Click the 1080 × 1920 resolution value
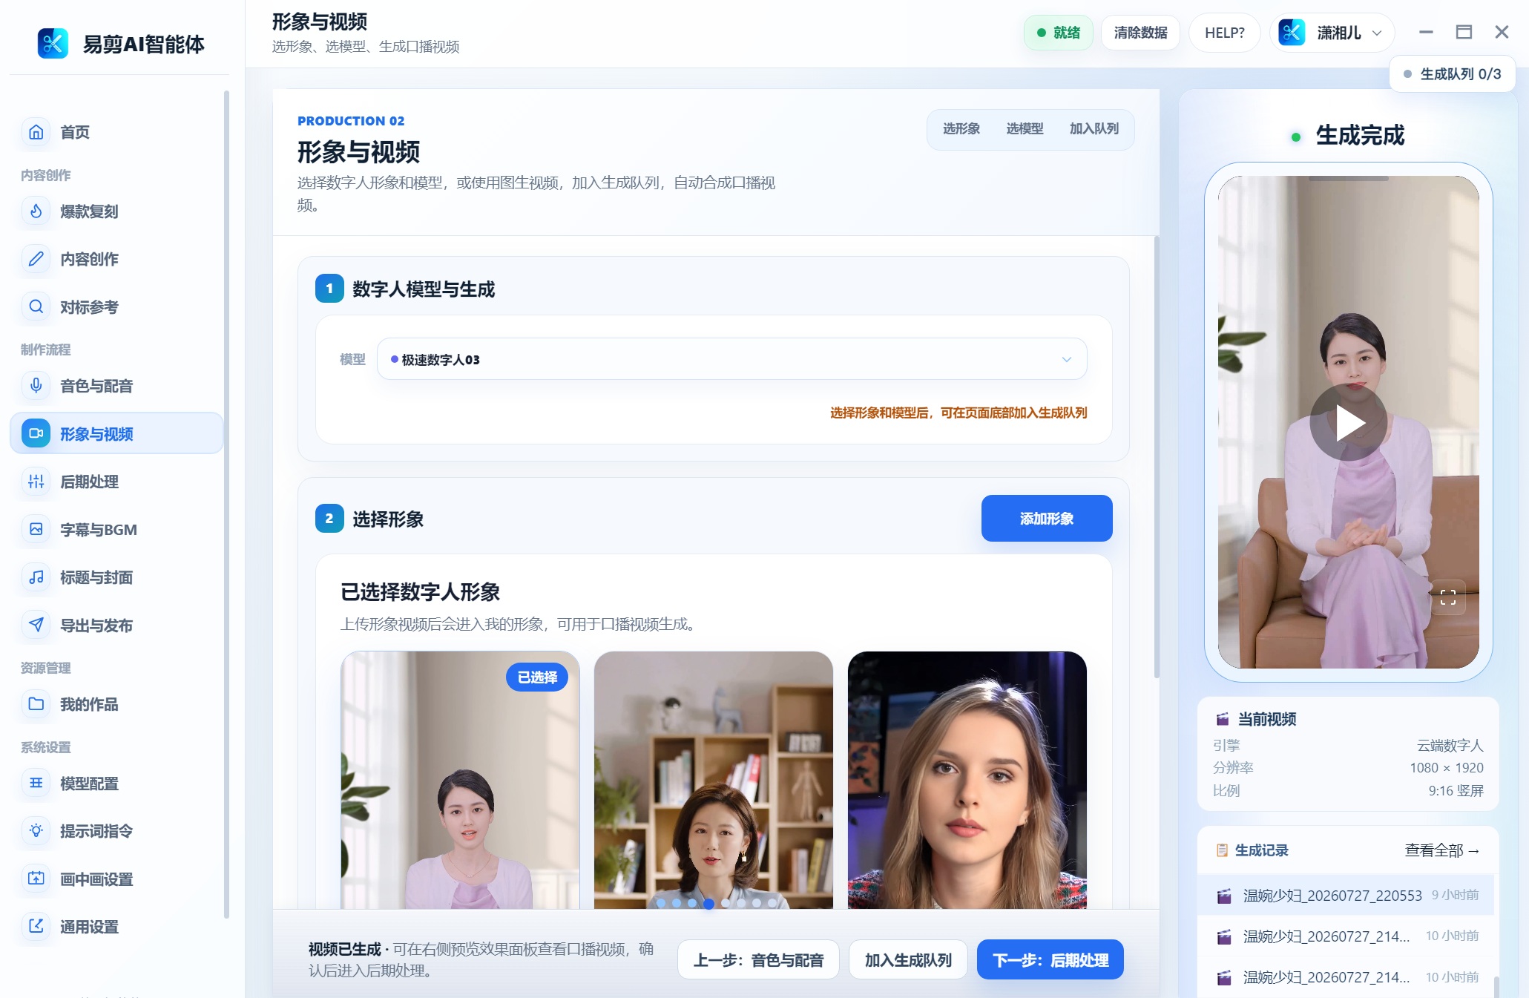Image resolution: width=1529 pixels, height=998 pixels. pos(1447,768)
